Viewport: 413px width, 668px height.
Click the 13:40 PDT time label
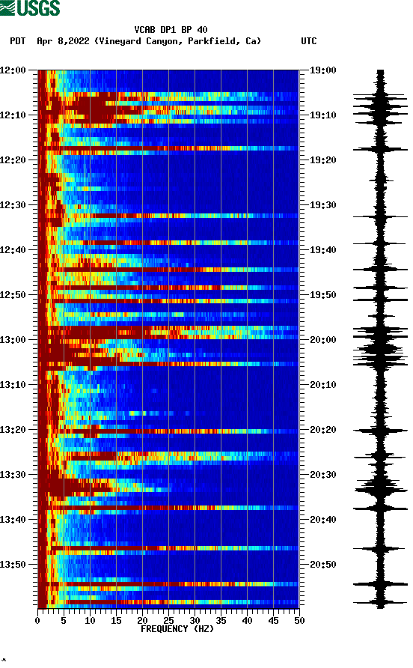[13, 520]
